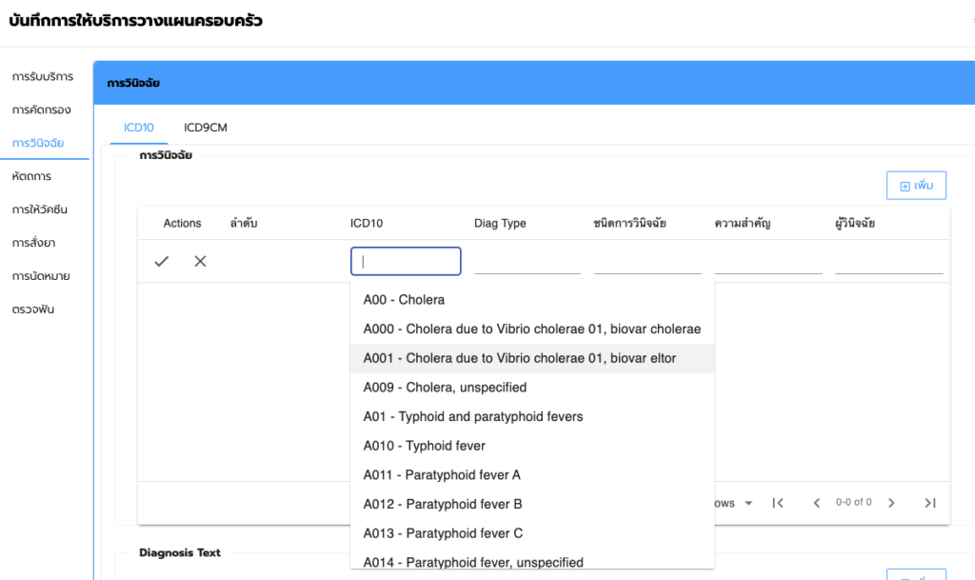Screen dimensions: 975x580
Task: Go to การคัดกรอง sidebar section
Action: (x=41, y=110)
